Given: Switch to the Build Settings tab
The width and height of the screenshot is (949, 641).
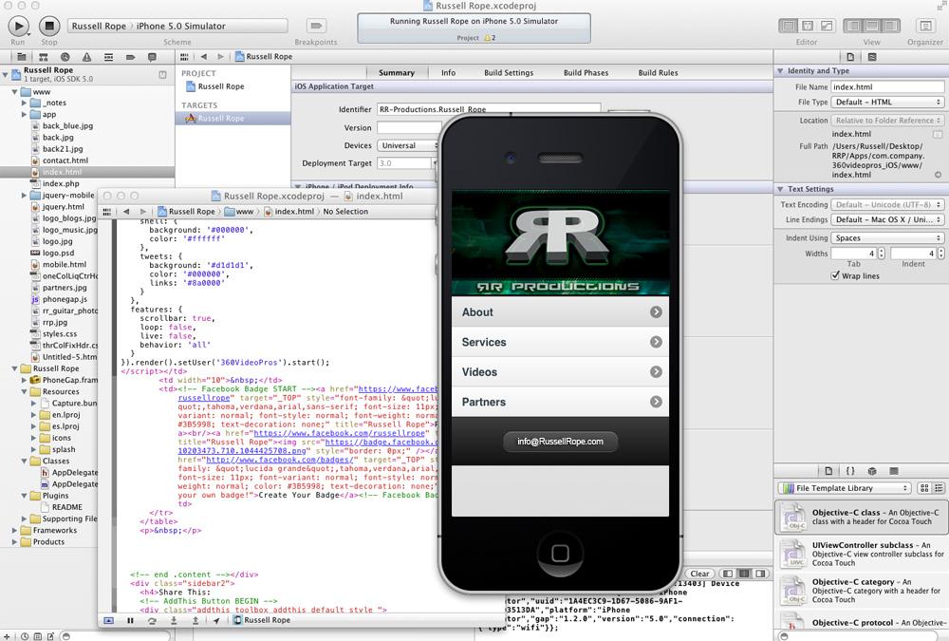Looking at the screenshot, I should pyautogui.click(x=509, y=73).
